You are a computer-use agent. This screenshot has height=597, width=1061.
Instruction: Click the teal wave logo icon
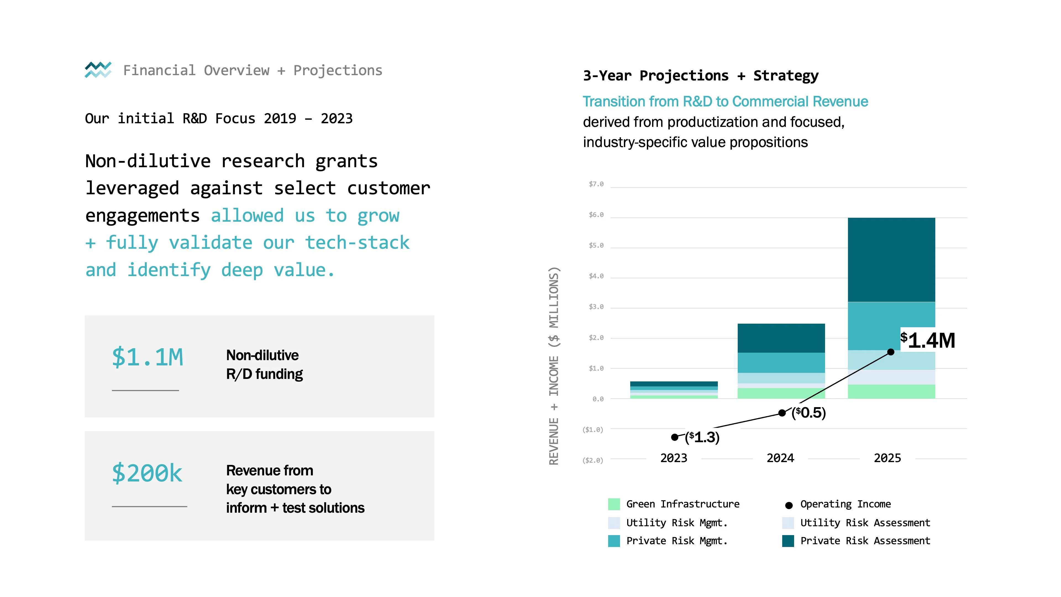(x=98, y=70)
